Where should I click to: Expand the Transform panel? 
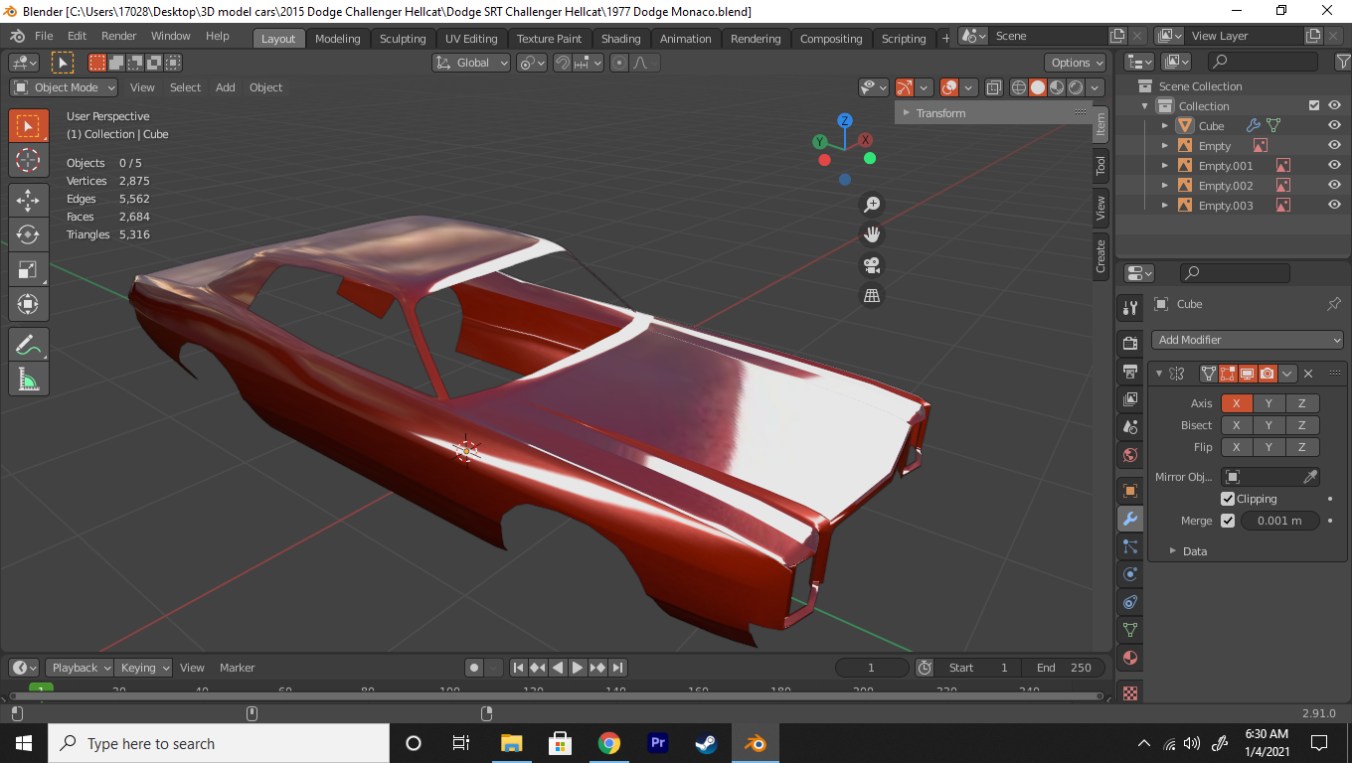(x=940, y=113)
